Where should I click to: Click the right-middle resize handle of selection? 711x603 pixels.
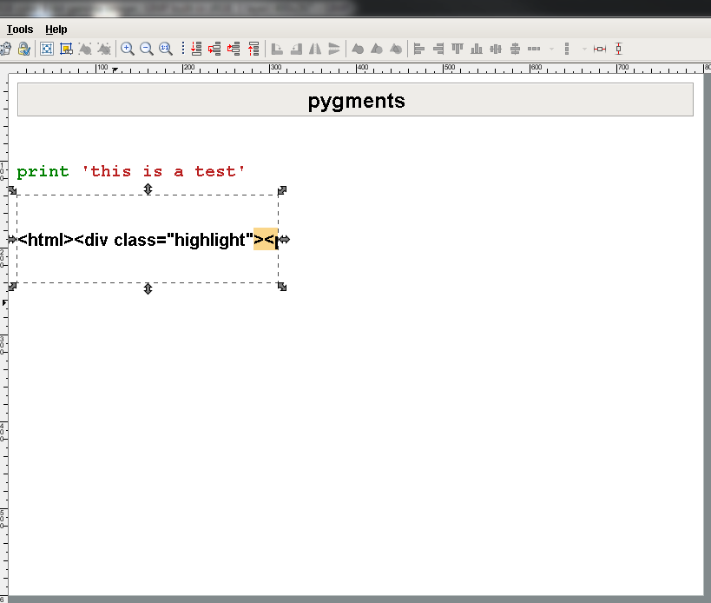click(x=284, y=239)
